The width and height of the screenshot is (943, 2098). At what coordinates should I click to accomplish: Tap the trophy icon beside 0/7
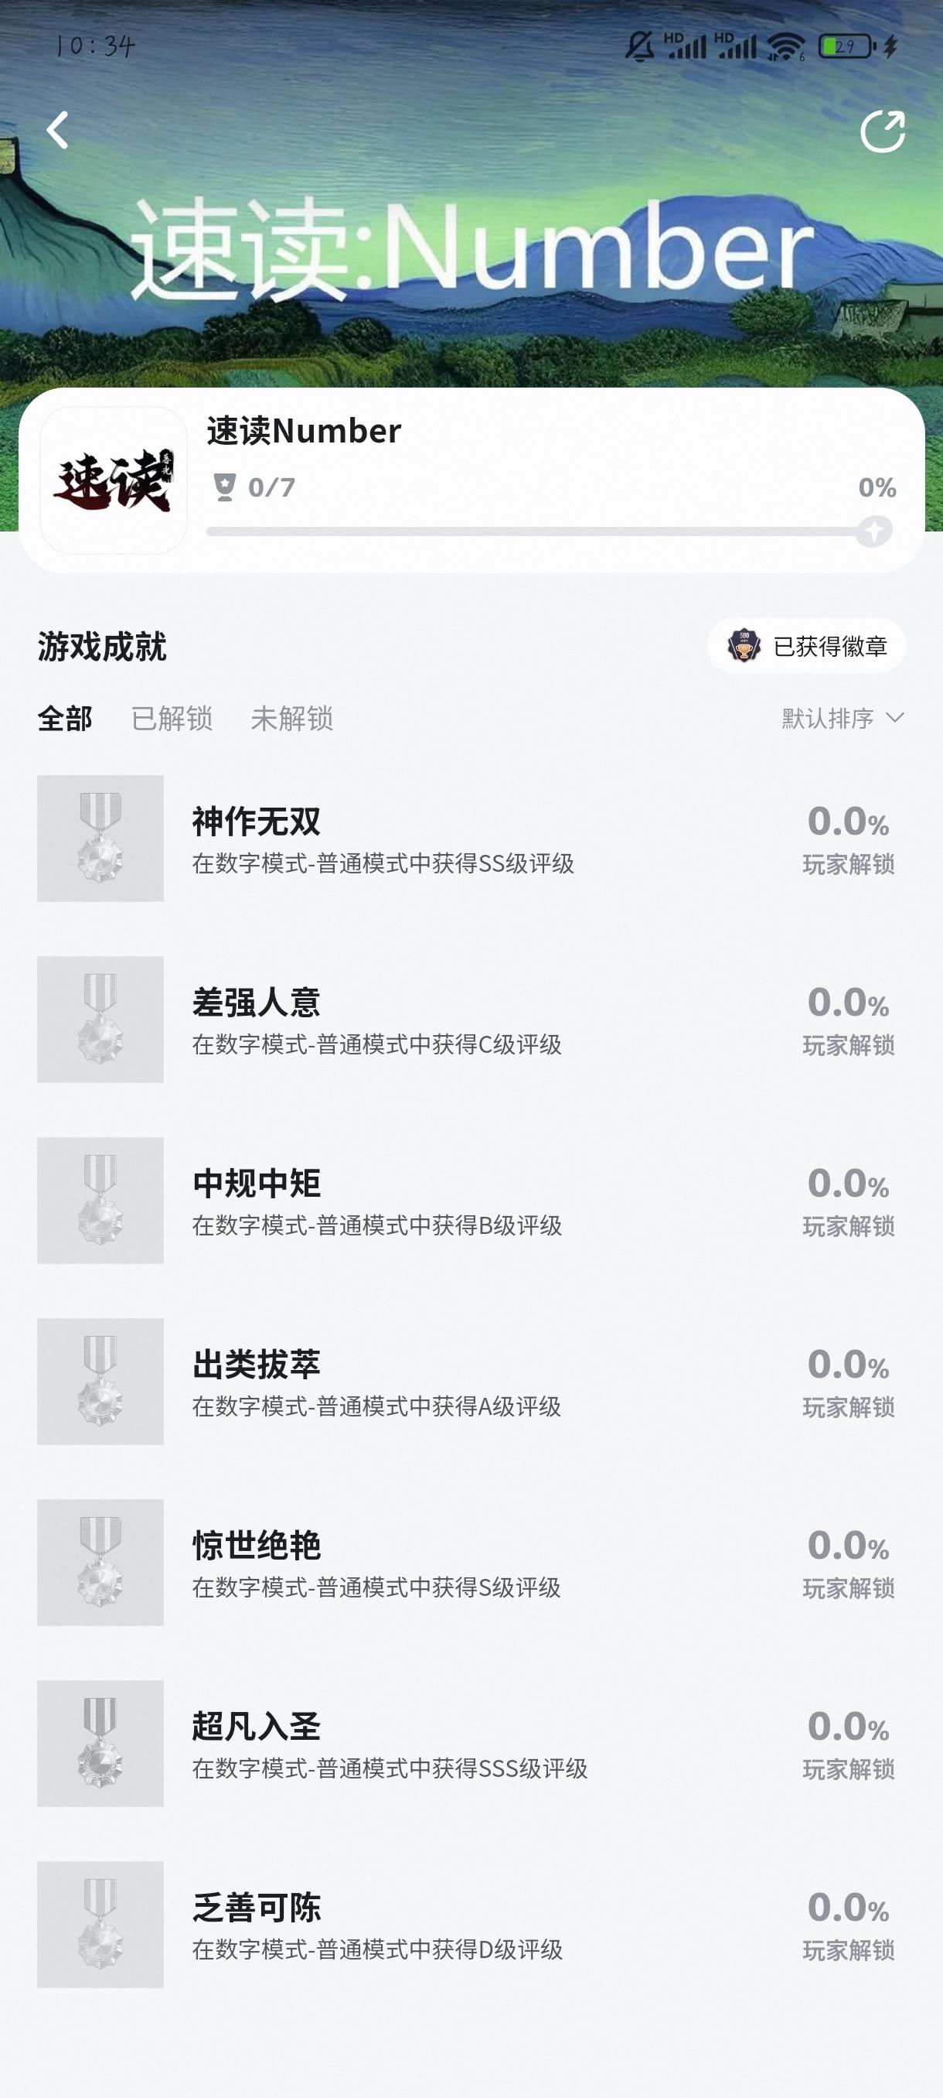225,487
